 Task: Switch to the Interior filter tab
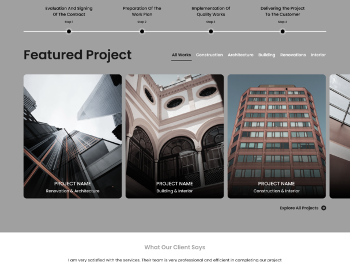pyautogui.click(x=318, y=55)
